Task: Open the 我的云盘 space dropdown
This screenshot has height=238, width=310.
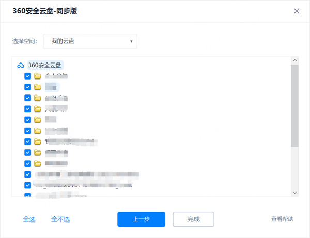Action: tap(90, 41)
